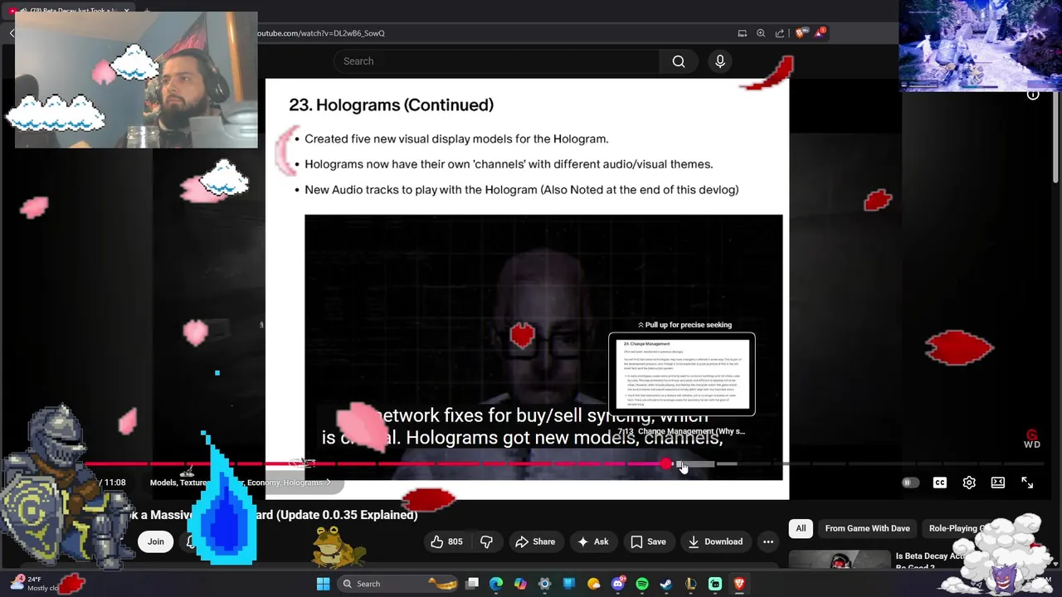Click the Share button
The image size is (1062, 597).
tap(535, 541)
